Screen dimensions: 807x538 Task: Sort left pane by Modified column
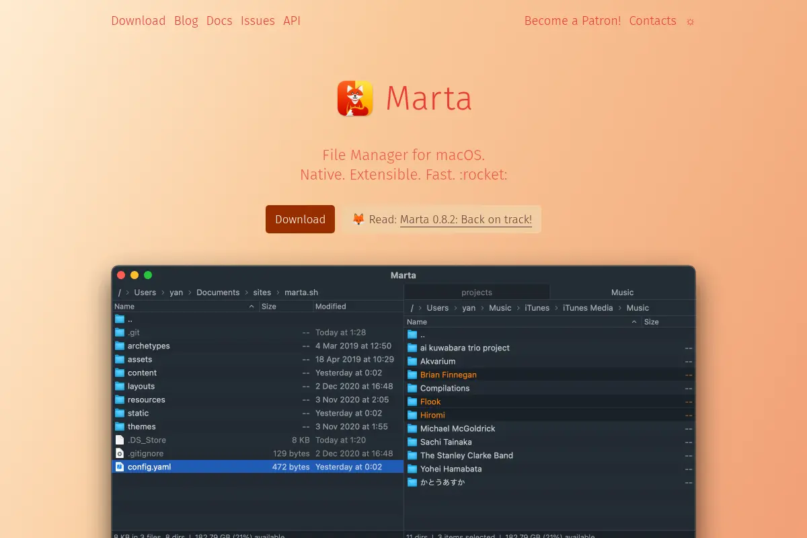click(x=358, y=306)
